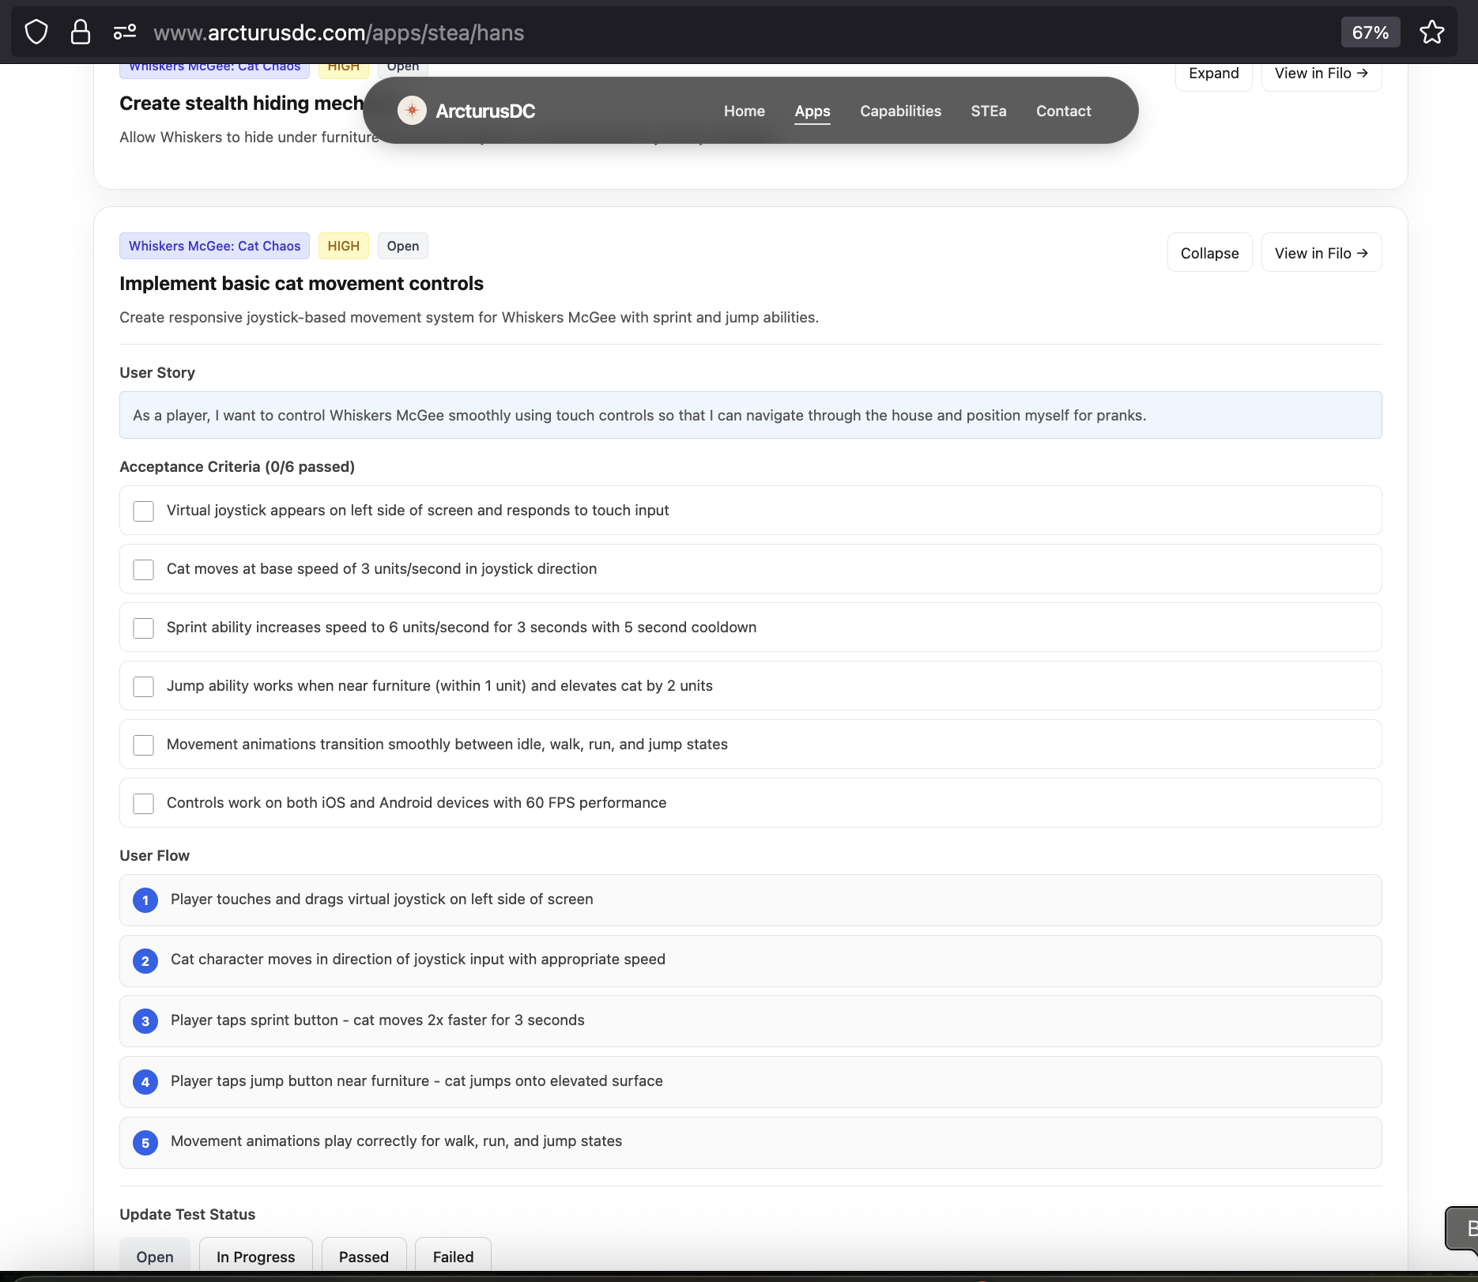Click the 'User Story' heading

[157, 373]
